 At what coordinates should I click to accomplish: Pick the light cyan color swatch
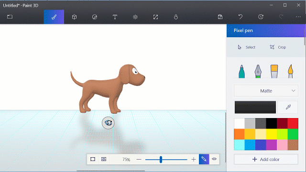(x=239, y=145)
